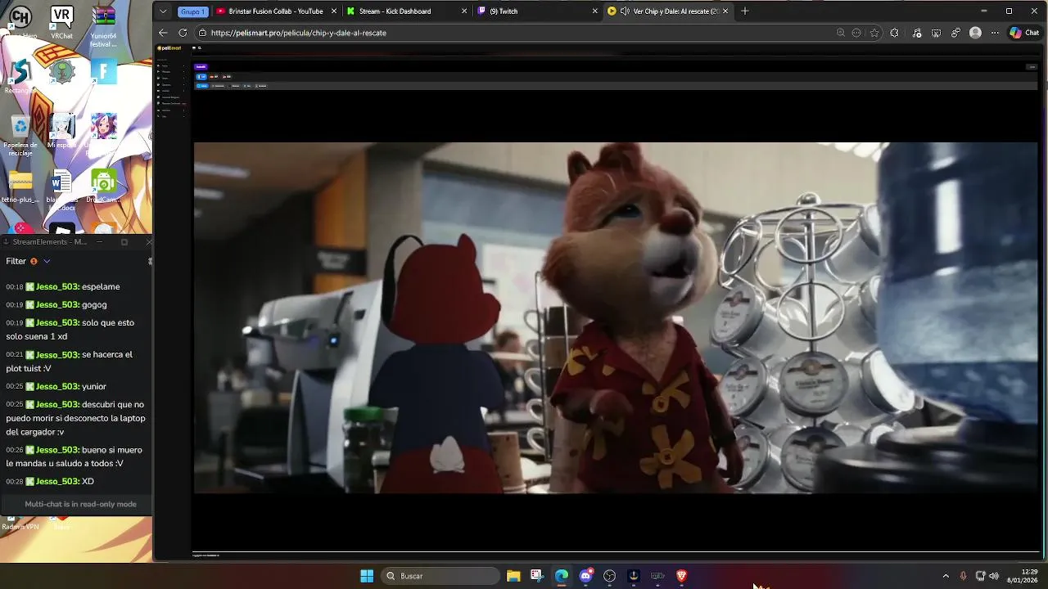This screenshot has height=589, width=1048.
Task: Open the search icon on pelismart header
Action: pyautogui.click(x=199, y=48)
